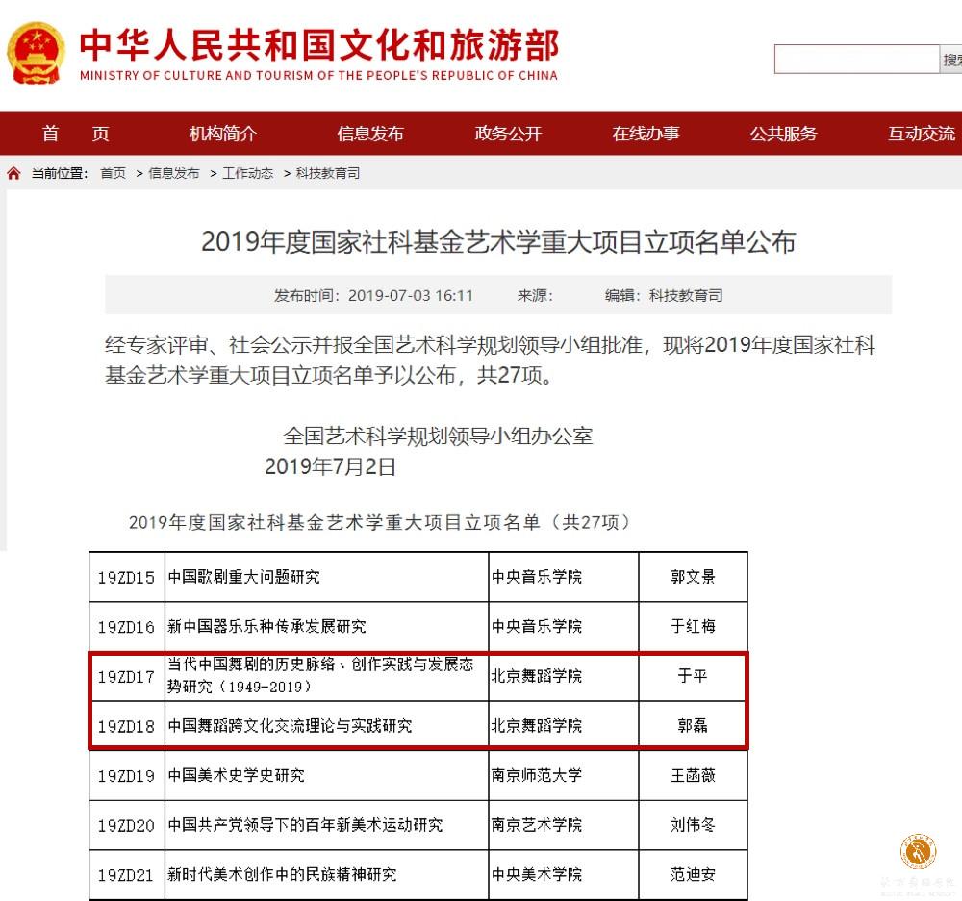Go to 信息发布 breadcrumb link
962x901 pixels.
click(x=173, y=174)
